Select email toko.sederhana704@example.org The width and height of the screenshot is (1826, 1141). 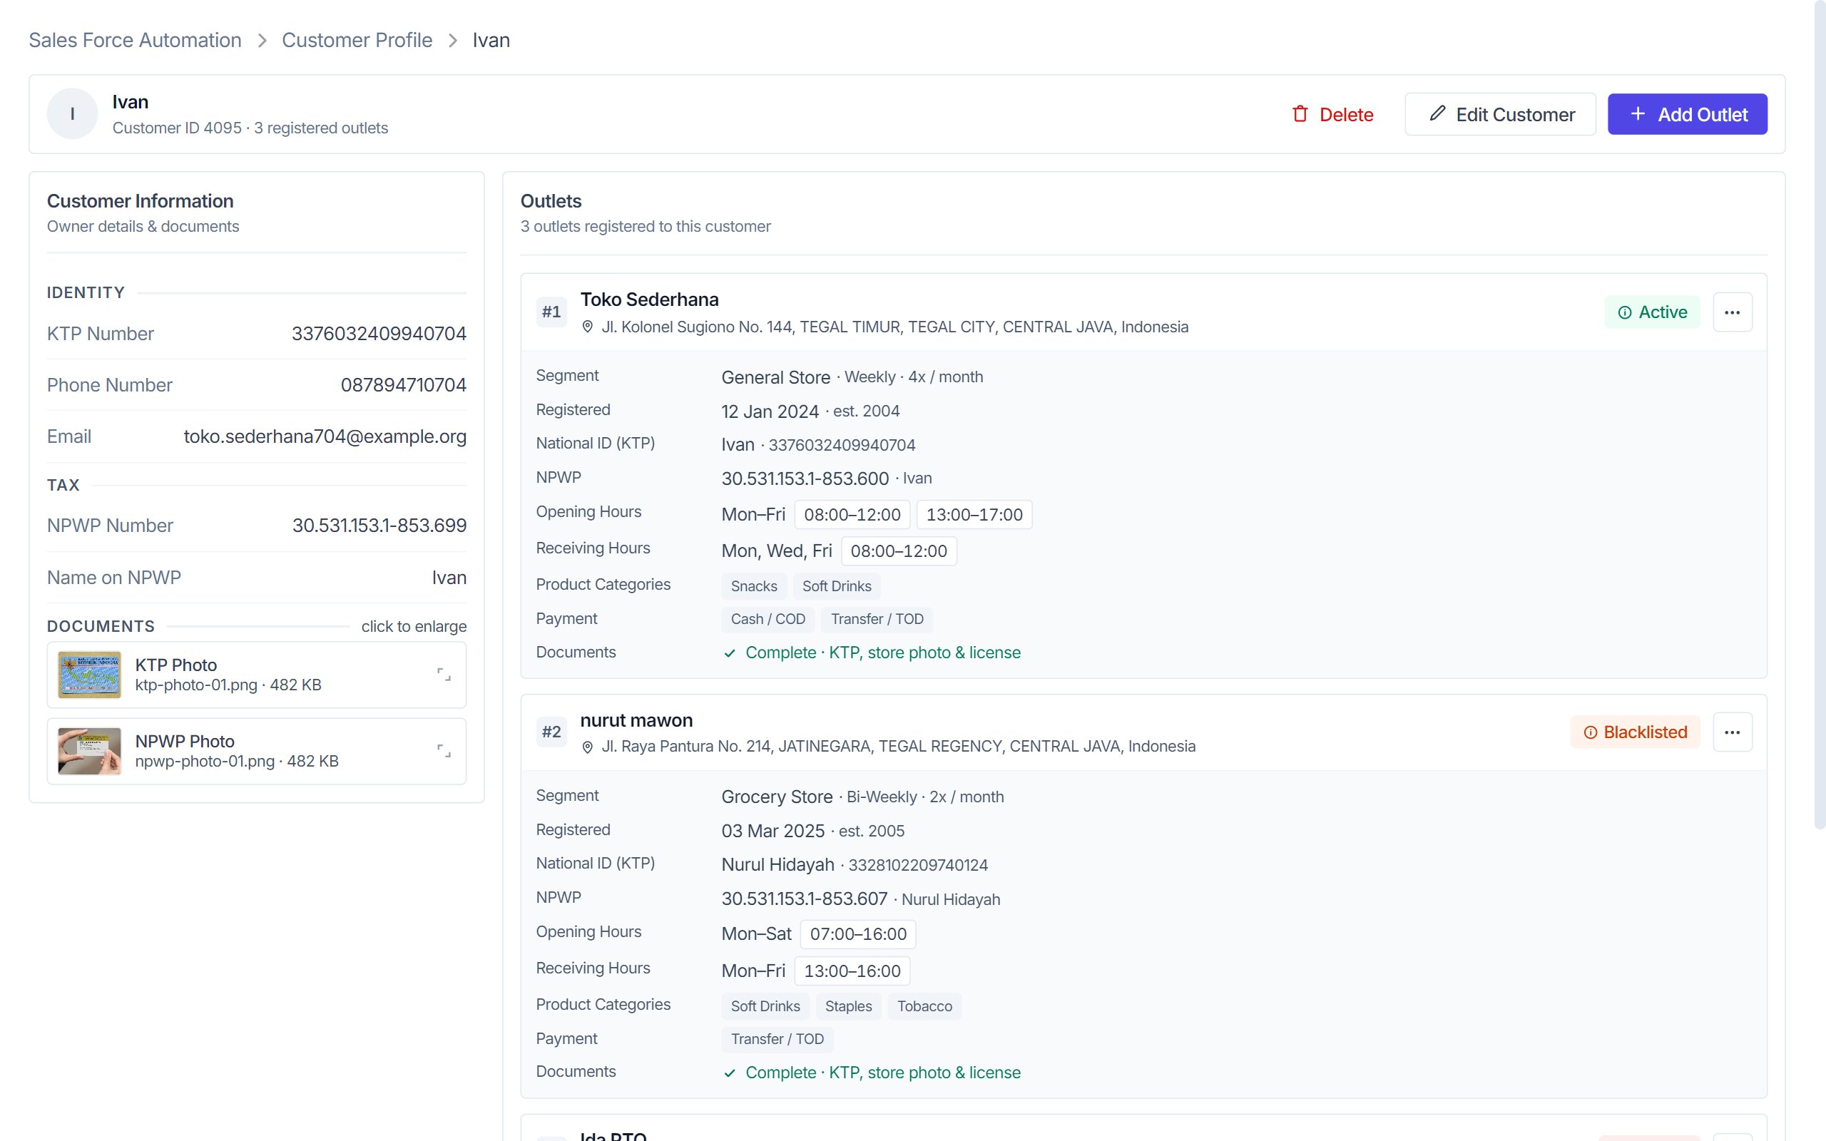pyautogui.click(x=325, y=436)
